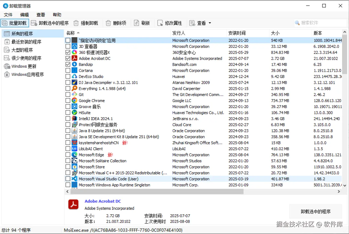Click the LibLibAI Client app icon

74,149
